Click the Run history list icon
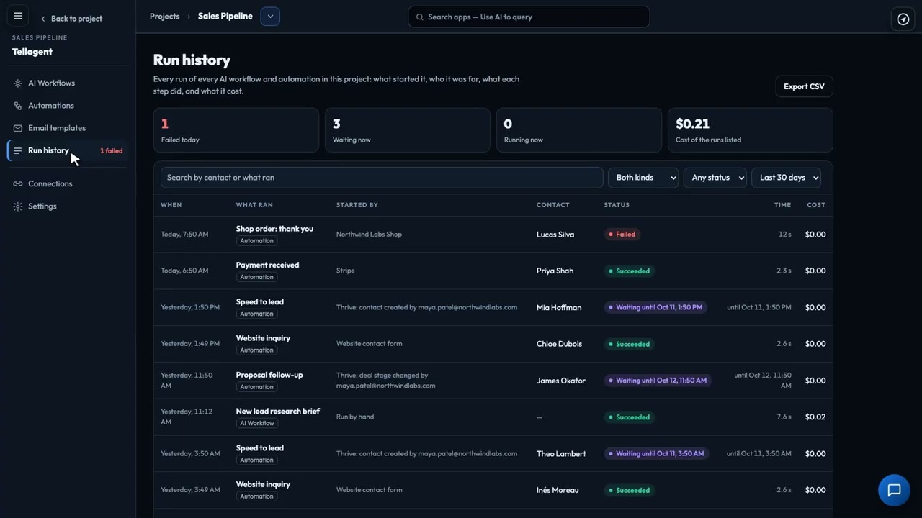 click(x=18, y=151)
